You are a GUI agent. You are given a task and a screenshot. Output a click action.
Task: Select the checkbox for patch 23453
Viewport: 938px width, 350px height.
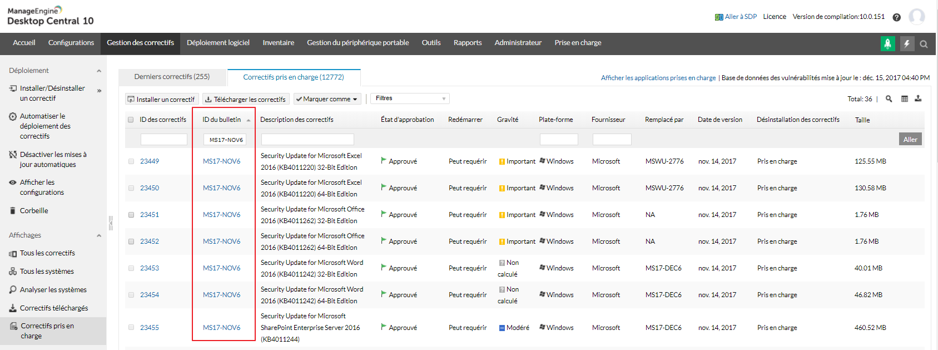point(131,268)
